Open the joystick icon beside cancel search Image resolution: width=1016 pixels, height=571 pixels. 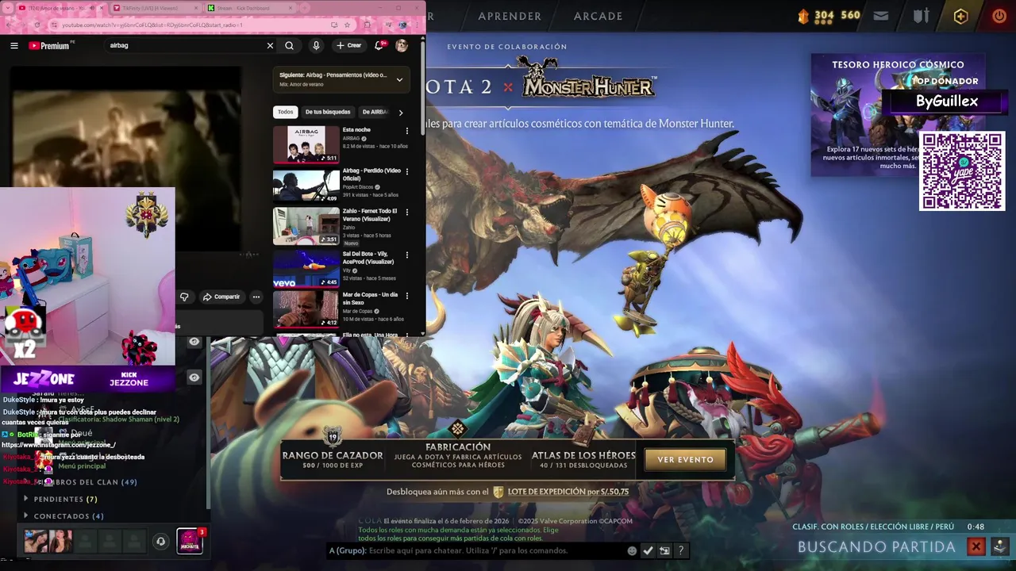(1000, 546)
